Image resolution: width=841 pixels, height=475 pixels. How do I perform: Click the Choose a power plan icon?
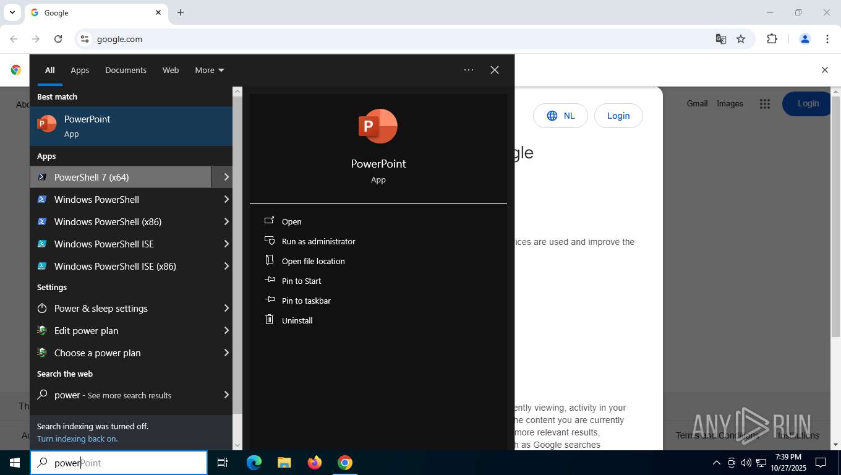[42, 353]
